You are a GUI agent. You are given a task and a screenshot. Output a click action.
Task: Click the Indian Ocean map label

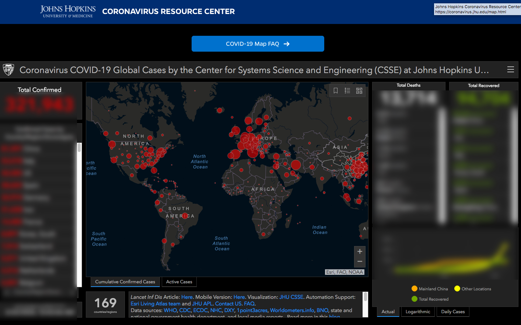[320, 230]
